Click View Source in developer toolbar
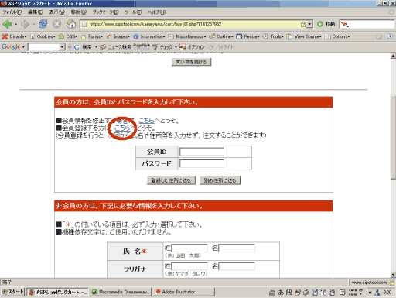Image resolution: width=396 pixels, height=298 pixels. pos(304,36)
